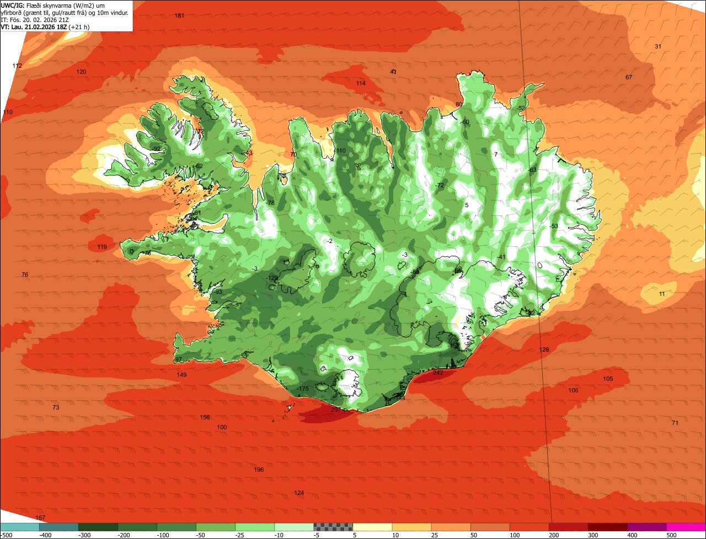The width and height of the screenshot is (706, 539).
Task: Click the map value '-2' in central Iceland
Action: pos(330,241)
